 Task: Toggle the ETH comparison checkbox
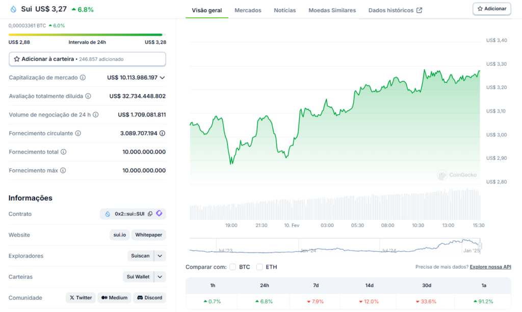(x=259, y=267)
